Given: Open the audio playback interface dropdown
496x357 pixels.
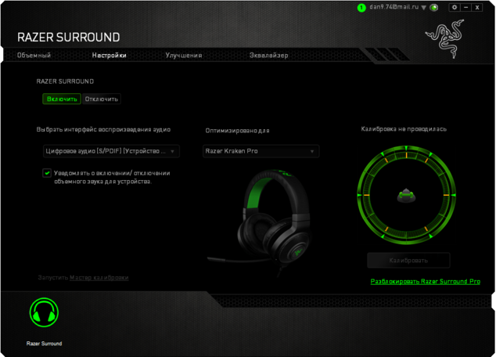Looking at the screenshot, I should (111, 151).
